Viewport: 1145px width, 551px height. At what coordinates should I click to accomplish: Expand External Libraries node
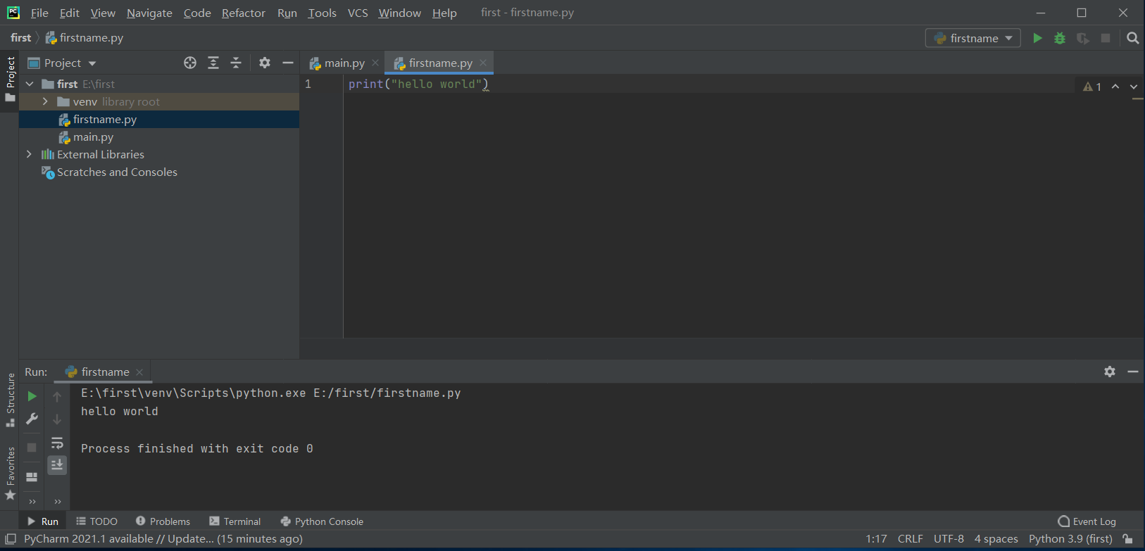click(x=29, y=154)
